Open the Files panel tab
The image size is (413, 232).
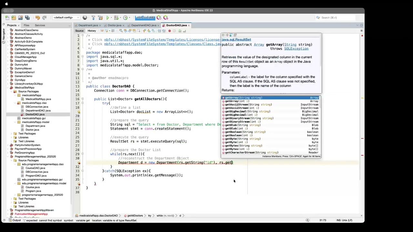pyautogui.click(x=26, y=25)
